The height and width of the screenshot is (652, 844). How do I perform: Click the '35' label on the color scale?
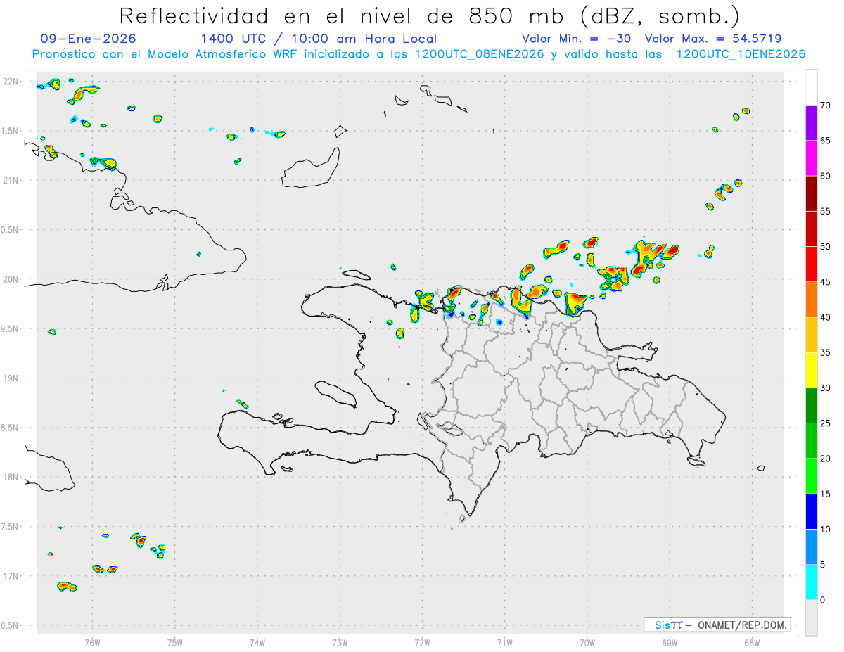click(825, 352)
